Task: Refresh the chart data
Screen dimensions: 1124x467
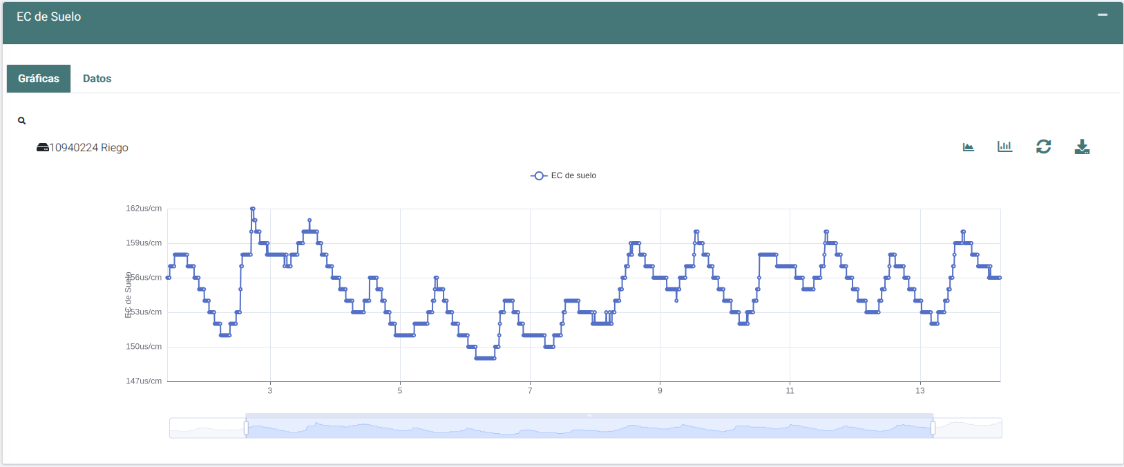Action: 1043,146
